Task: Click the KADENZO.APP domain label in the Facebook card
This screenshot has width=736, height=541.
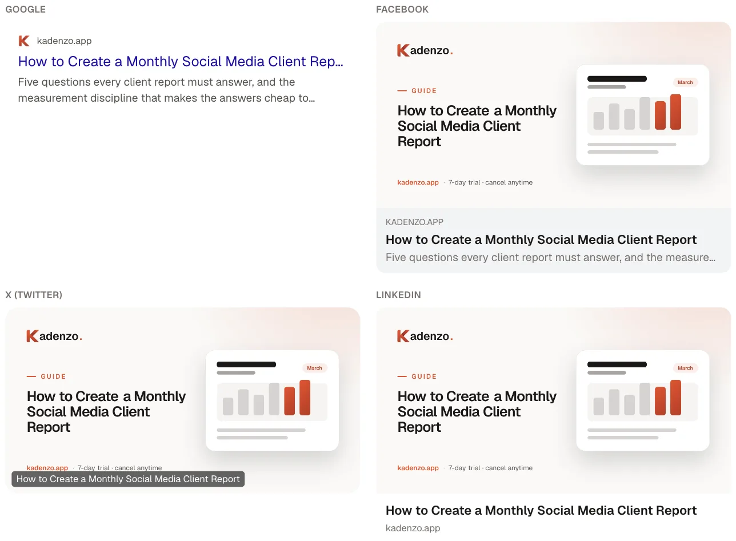Action: [414, 222]
